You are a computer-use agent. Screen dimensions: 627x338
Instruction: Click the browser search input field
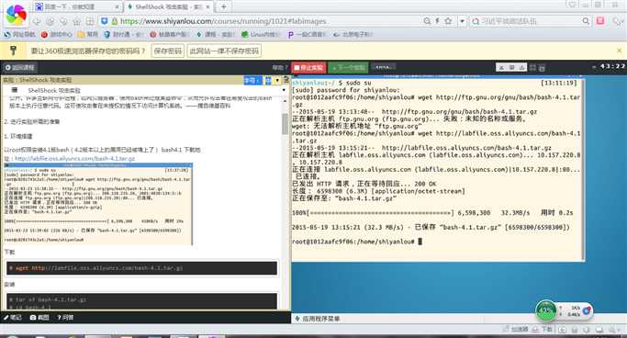click(530, 21)
